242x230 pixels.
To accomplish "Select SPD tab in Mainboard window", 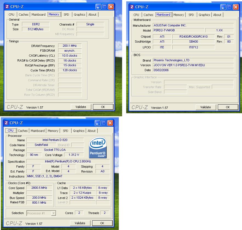I will click(191, 15).
